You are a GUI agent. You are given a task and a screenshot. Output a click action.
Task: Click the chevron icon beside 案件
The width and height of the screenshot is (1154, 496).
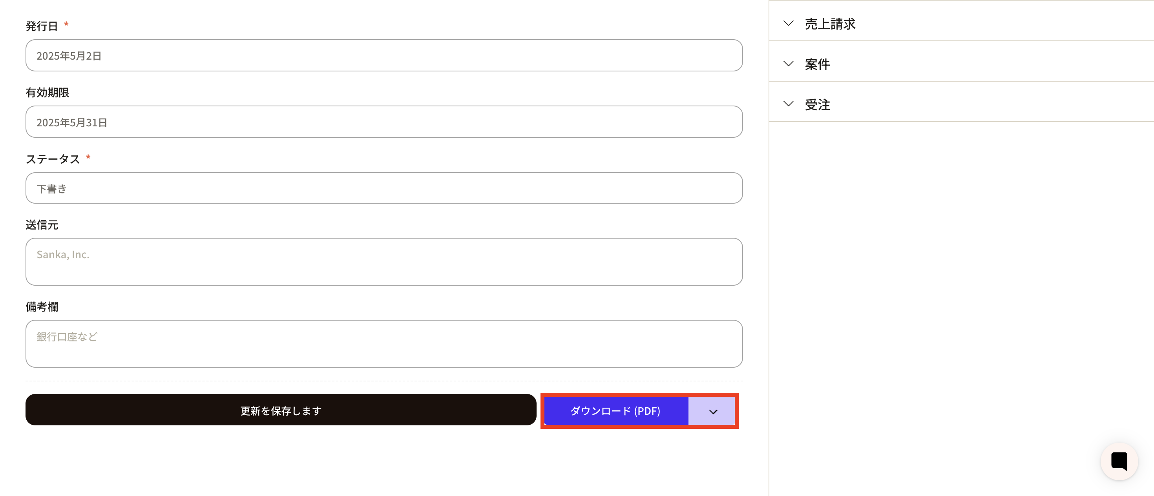[x=788, y=64]
